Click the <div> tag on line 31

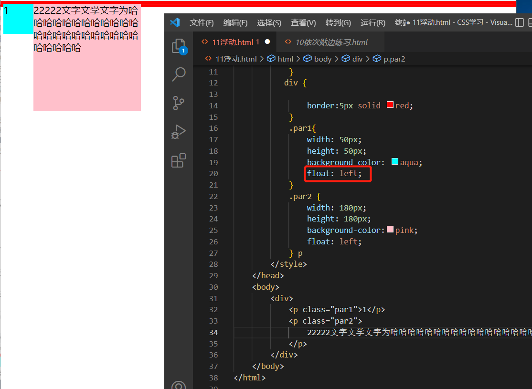(x=282, y=298)
